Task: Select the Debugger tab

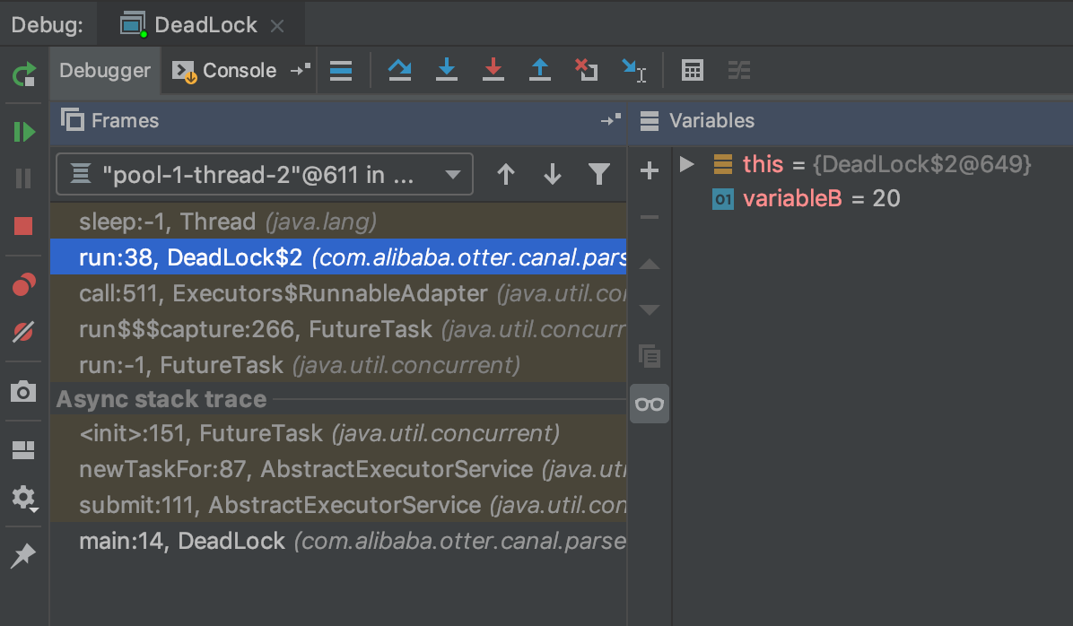Action: [105, 71]
